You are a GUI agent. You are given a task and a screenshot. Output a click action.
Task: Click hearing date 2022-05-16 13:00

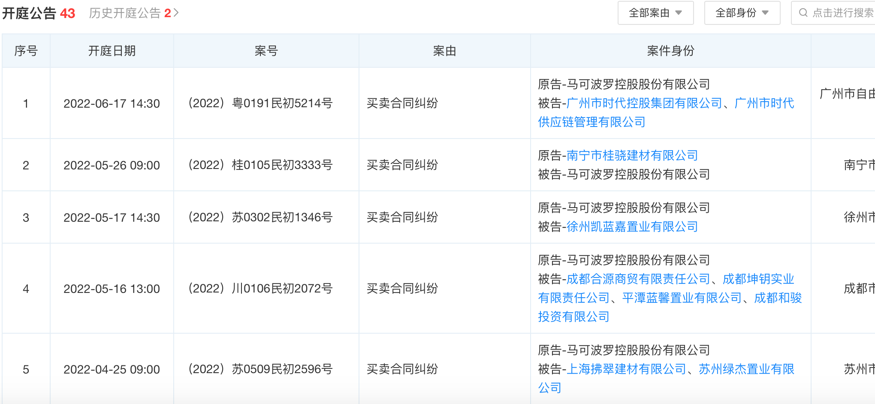(112, 289)
